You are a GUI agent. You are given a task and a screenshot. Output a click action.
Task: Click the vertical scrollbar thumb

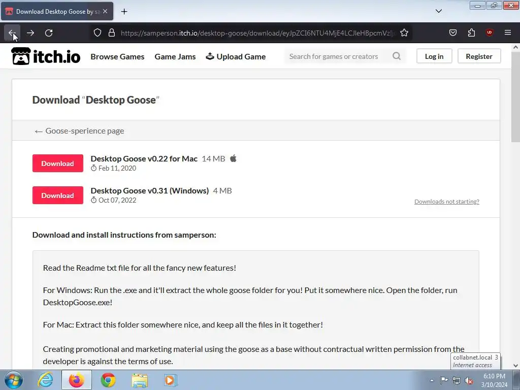515,97
